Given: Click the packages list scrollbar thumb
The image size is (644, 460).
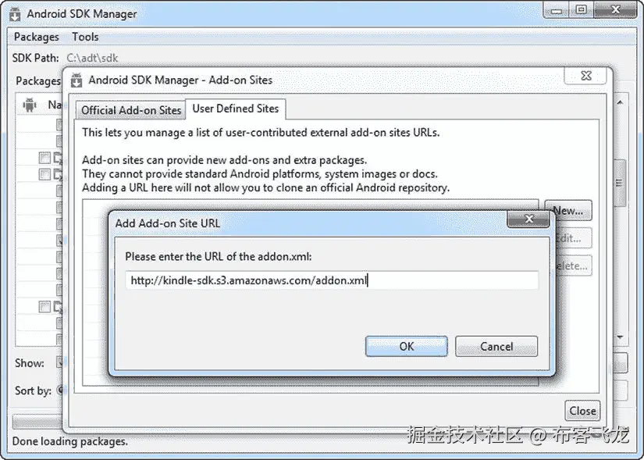Looking at the screenshot, I should tap(620, 182).
